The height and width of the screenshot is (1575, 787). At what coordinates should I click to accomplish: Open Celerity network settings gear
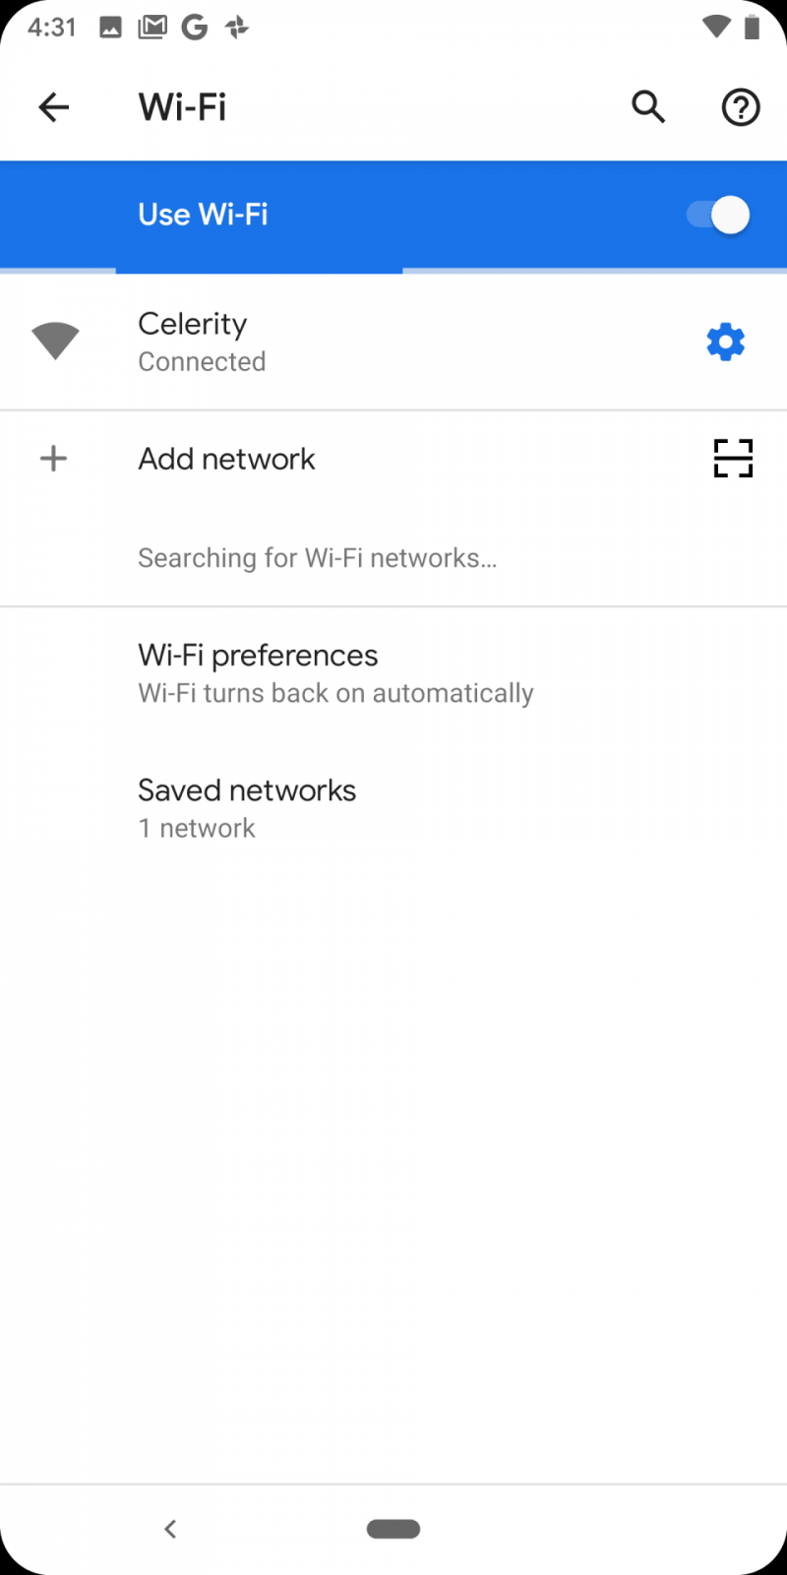pyautogui.click(x=726, y=342)
